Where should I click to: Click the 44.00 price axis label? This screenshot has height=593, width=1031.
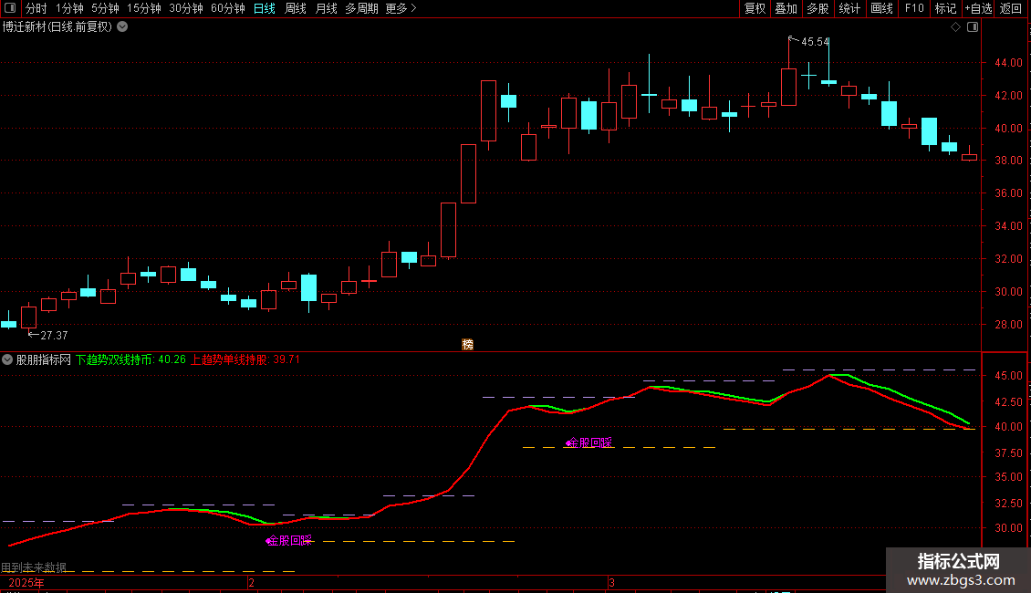pyautogui.click(x=1008, y=63)
